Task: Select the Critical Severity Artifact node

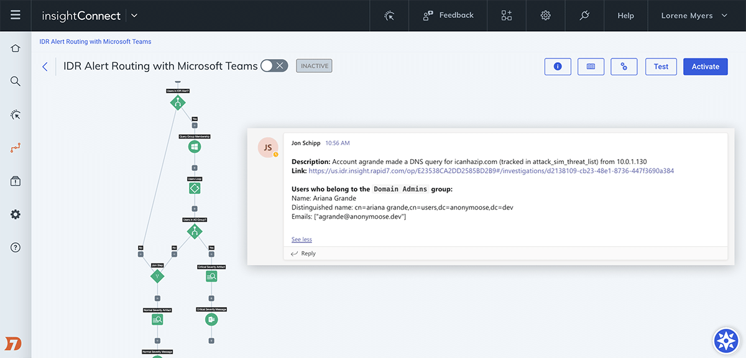Action: [x=211, y=276]
